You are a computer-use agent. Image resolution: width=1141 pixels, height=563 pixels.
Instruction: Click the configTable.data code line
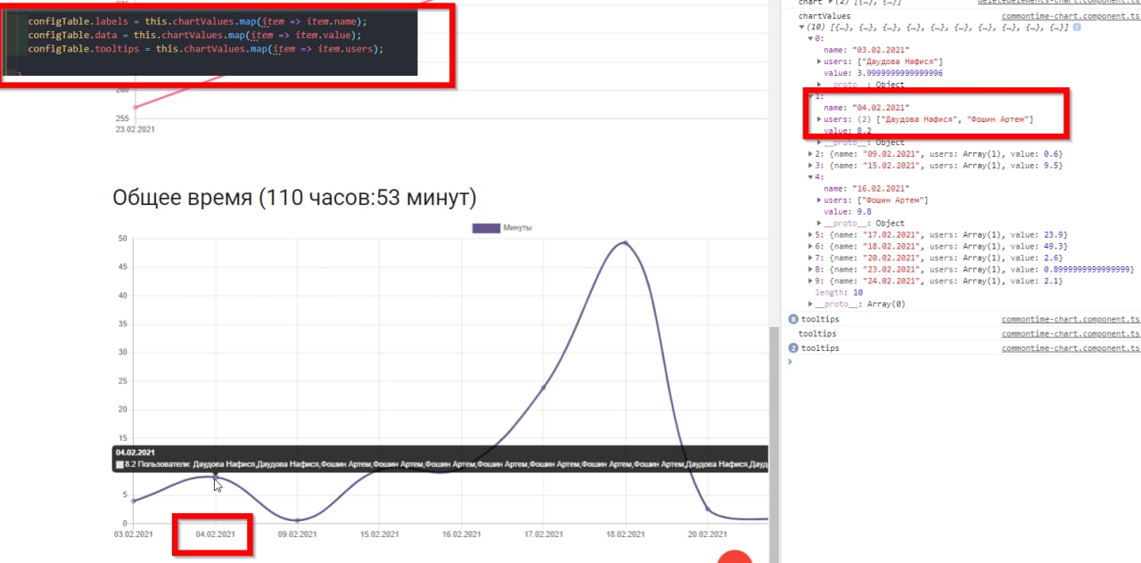194,35
